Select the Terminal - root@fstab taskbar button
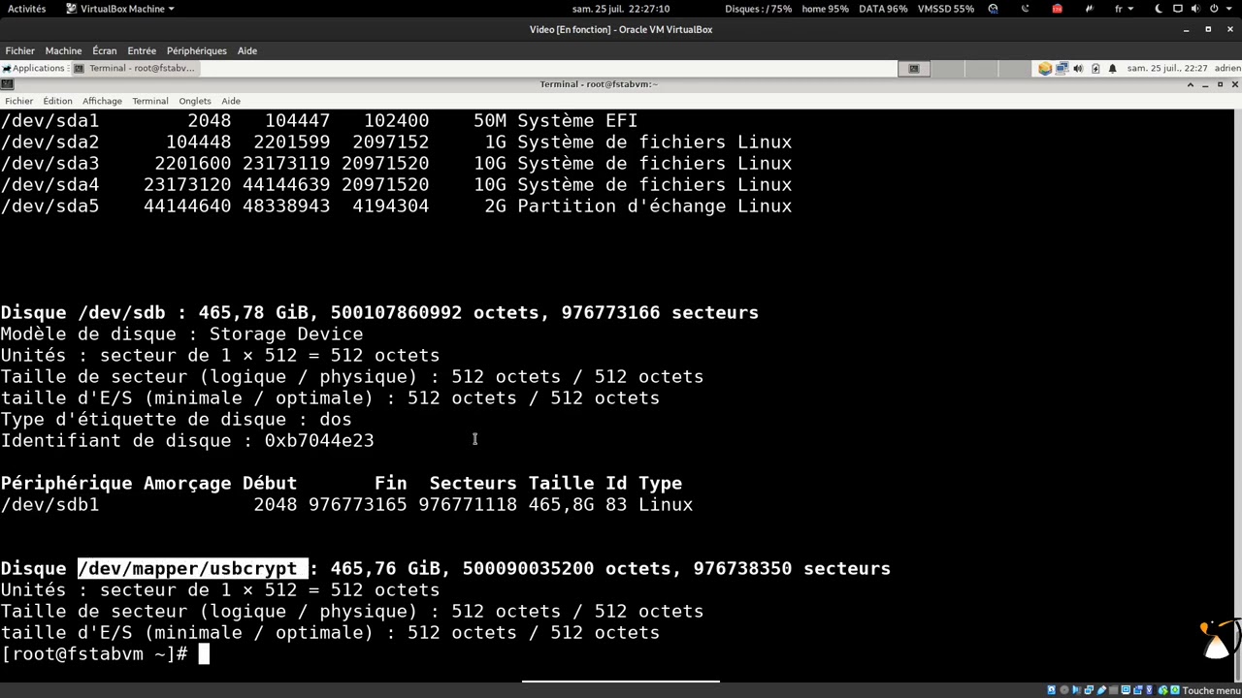This screenshot has width=1242, height=698. 135,68
